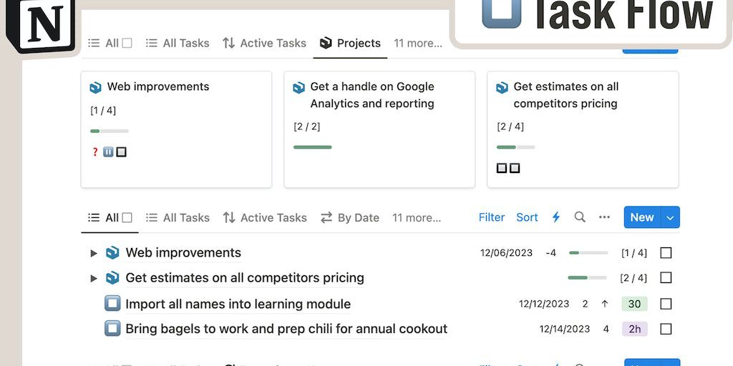Tick the Import all names task checkbox
The image size is (733, 366).
pyautogui.click(x=666, y=304)
